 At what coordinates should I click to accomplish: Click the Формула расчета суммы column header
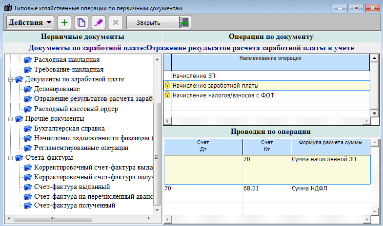point(330,147)
